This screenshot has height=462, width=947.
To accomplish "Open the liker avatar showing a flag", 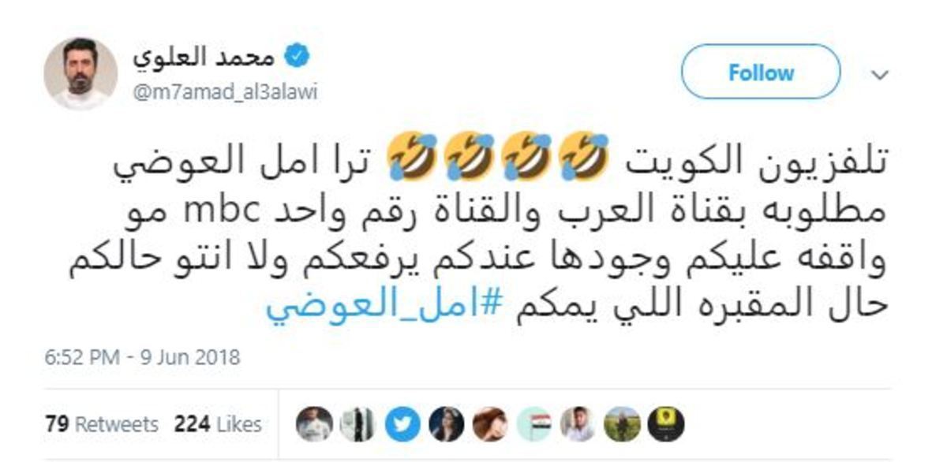I will [533, 425].
